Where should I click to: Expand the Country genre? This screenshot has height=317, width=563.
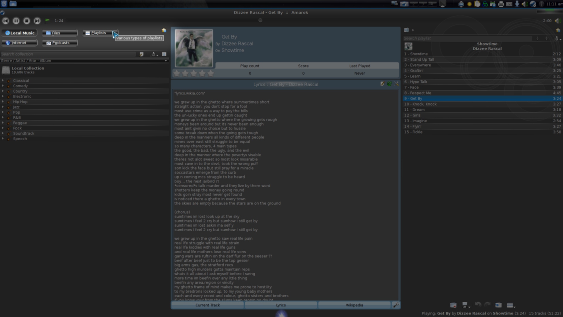coord(3,91)
